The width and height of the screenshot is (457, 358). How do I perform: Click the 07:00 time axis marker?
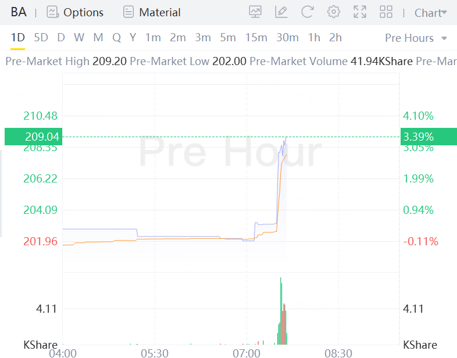click(x=247, y=353)
